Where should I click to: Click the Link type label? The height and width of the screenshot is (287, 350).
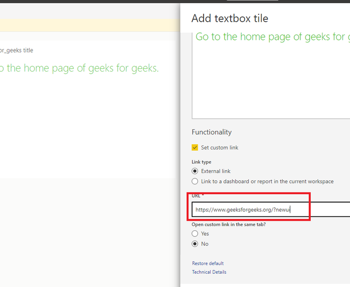pos(201,162)
